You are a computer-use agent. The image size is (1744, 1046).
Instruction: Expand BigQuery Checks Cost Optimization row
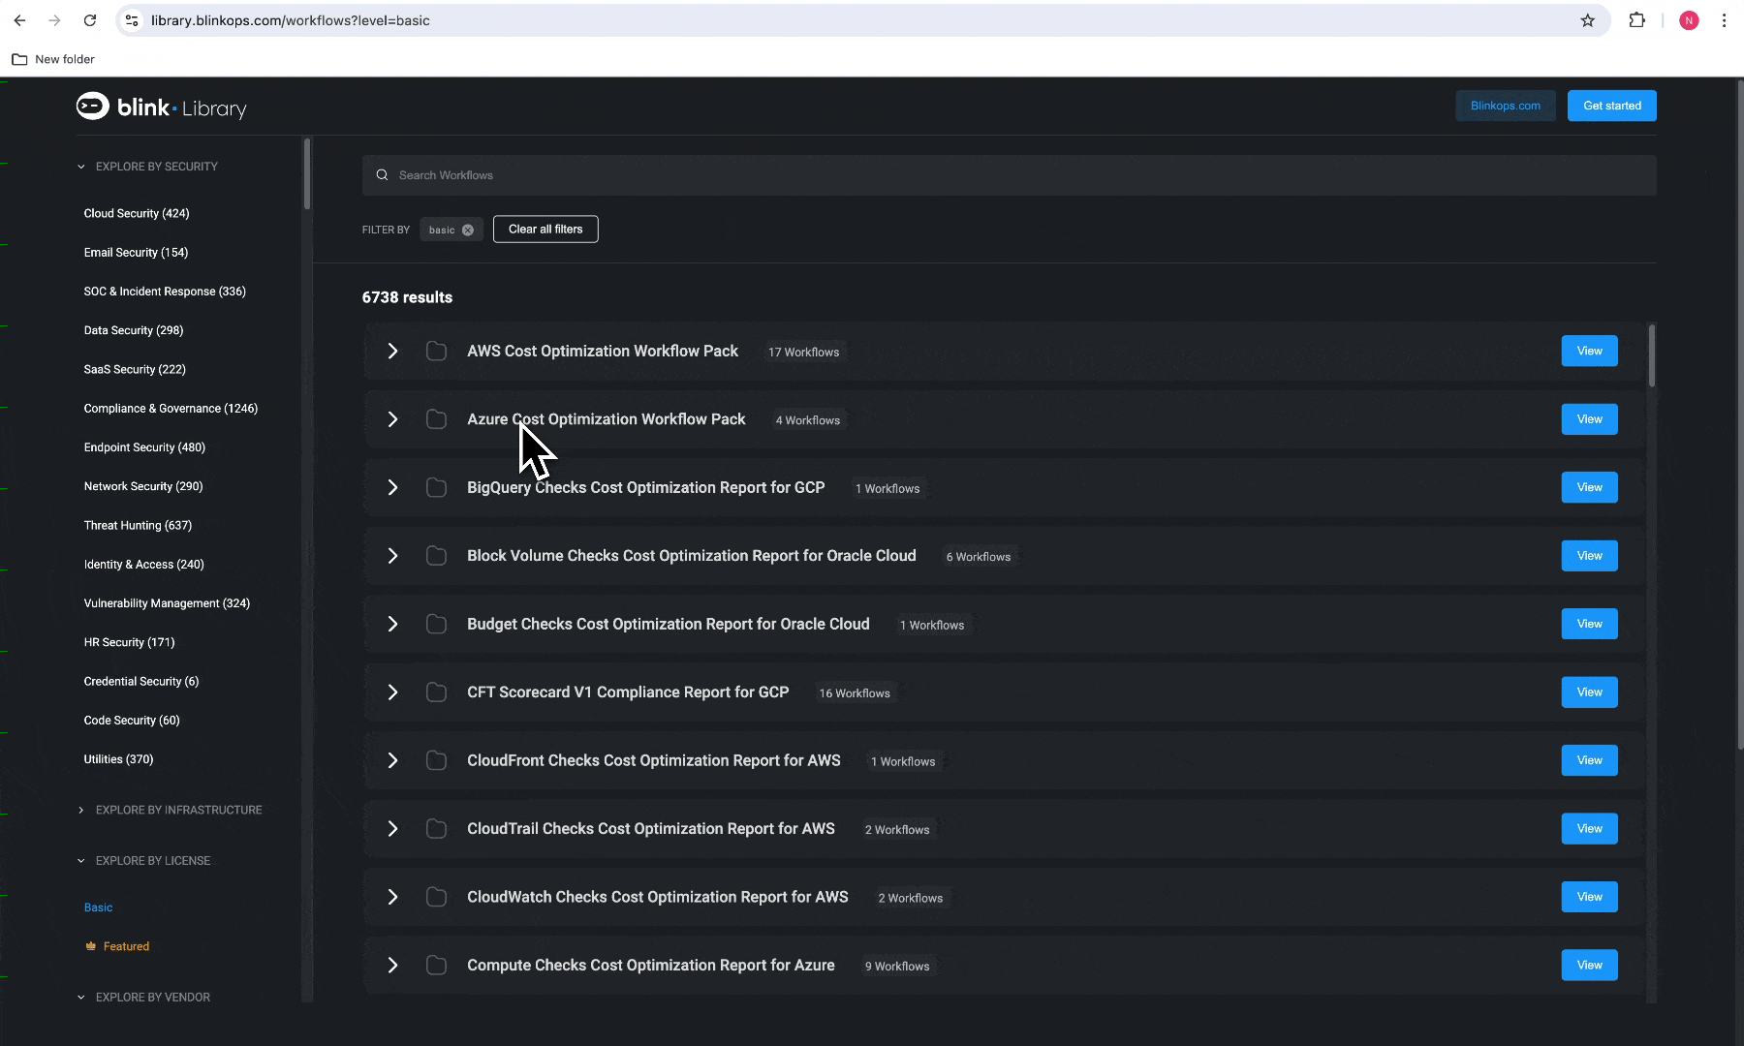point(392,487)
